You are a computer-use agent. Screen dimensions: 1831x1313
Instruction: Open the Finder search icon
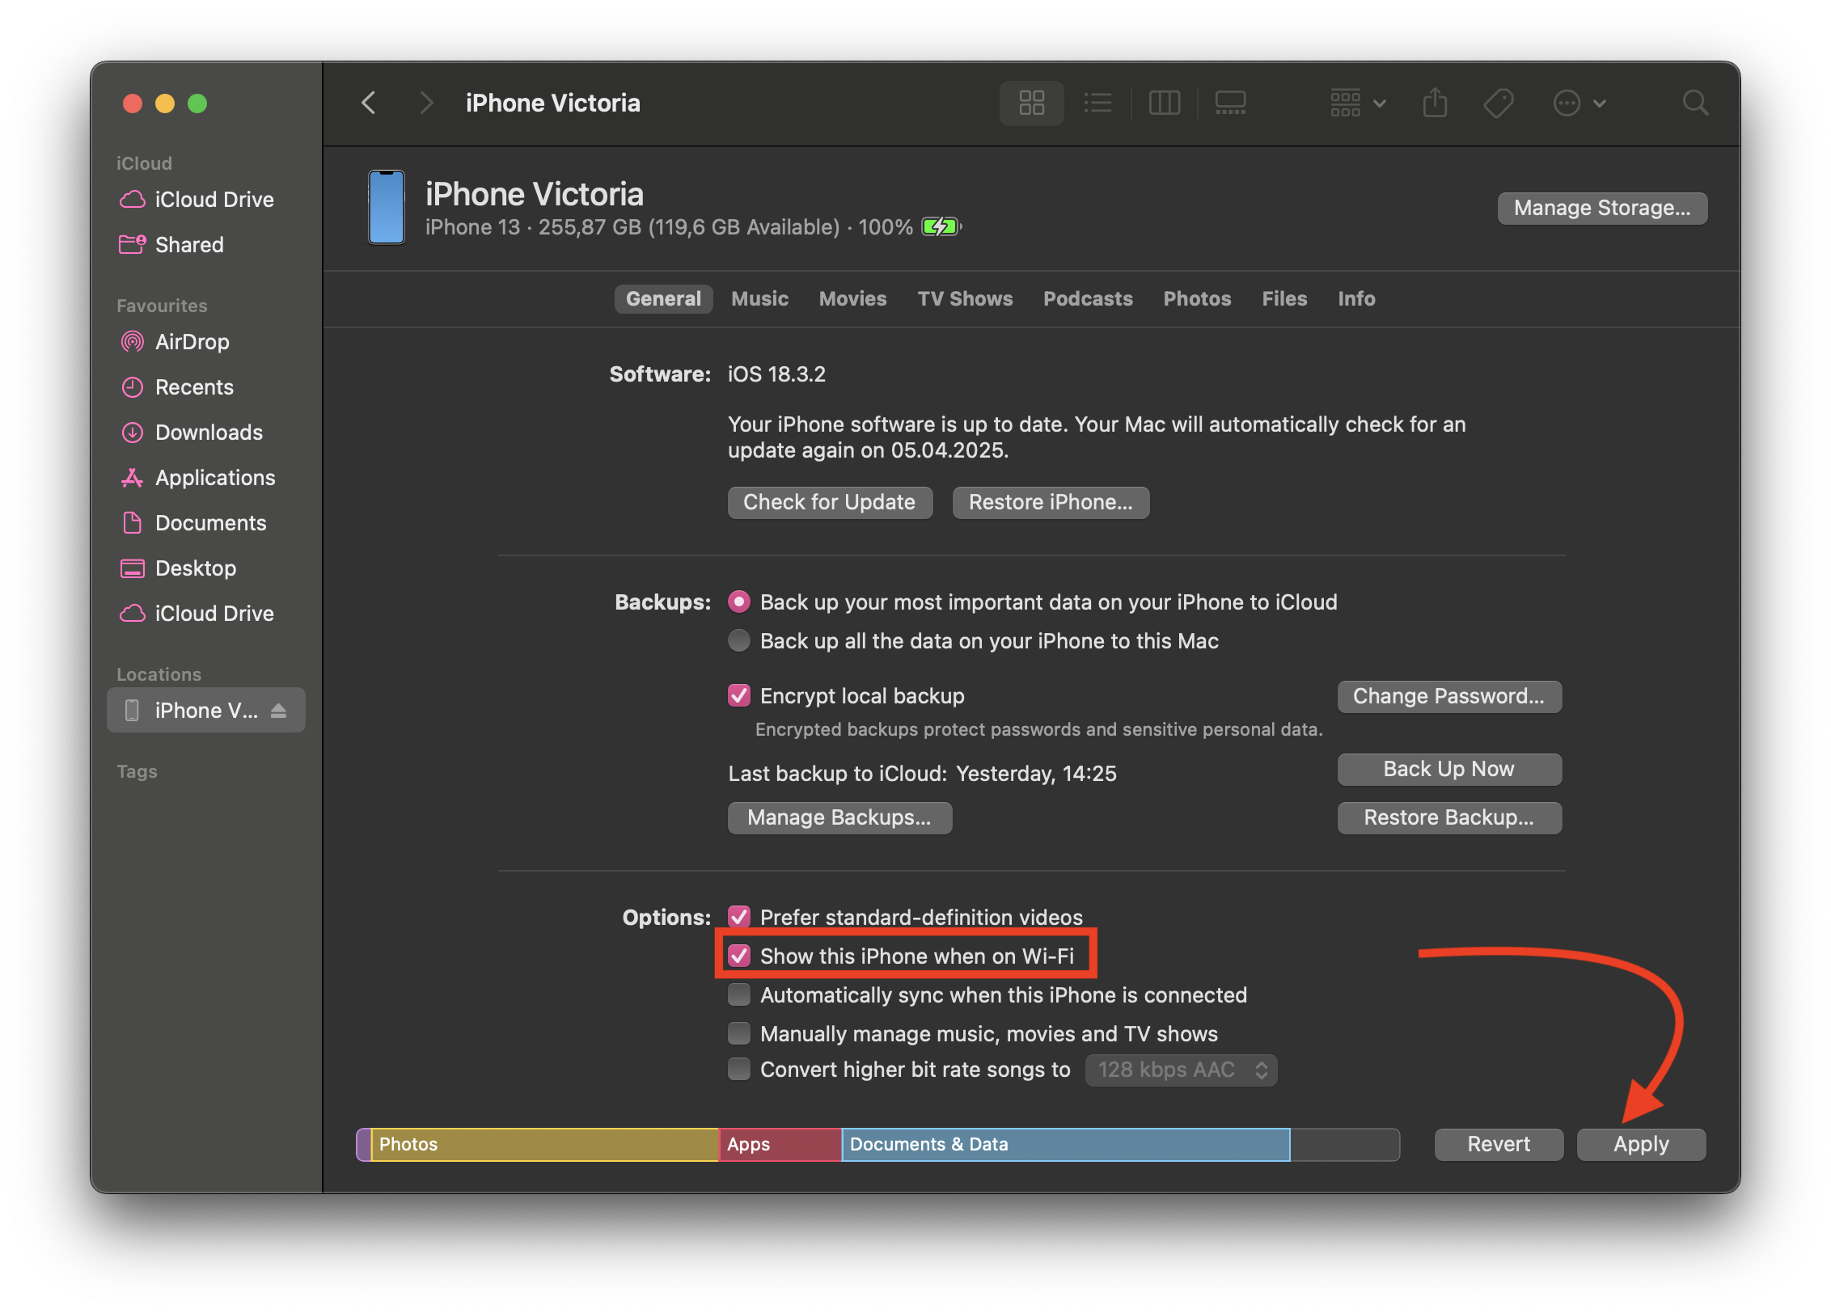pyautogui.click(x=1695, y=103)
